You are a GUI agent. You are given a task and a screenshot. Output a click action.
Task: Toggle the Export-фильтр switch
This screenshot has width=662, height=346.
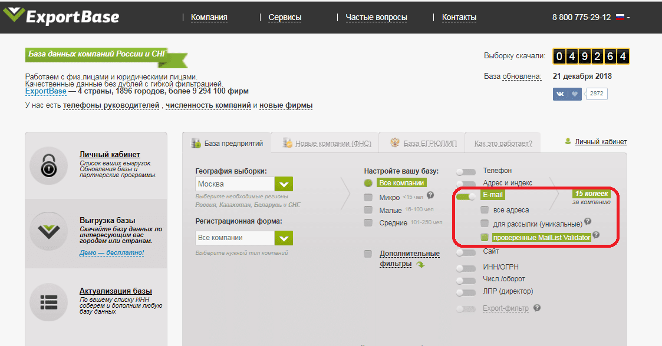click(x=466, y=310)
